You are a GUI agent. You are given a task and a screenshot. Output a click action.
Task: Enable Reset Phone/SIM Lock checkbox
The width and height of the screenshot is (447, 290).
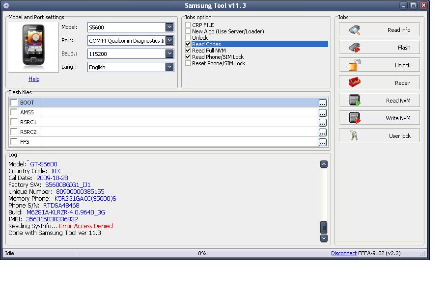pyautogui.click(x=188, y=63)
